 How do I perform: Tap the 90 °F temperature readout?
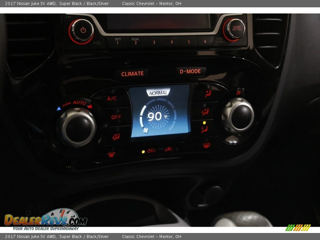click(x=157, y=117)
